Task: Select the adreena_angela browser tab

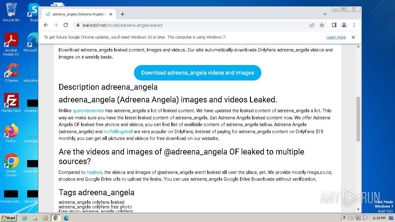Action: coord(79,14)
